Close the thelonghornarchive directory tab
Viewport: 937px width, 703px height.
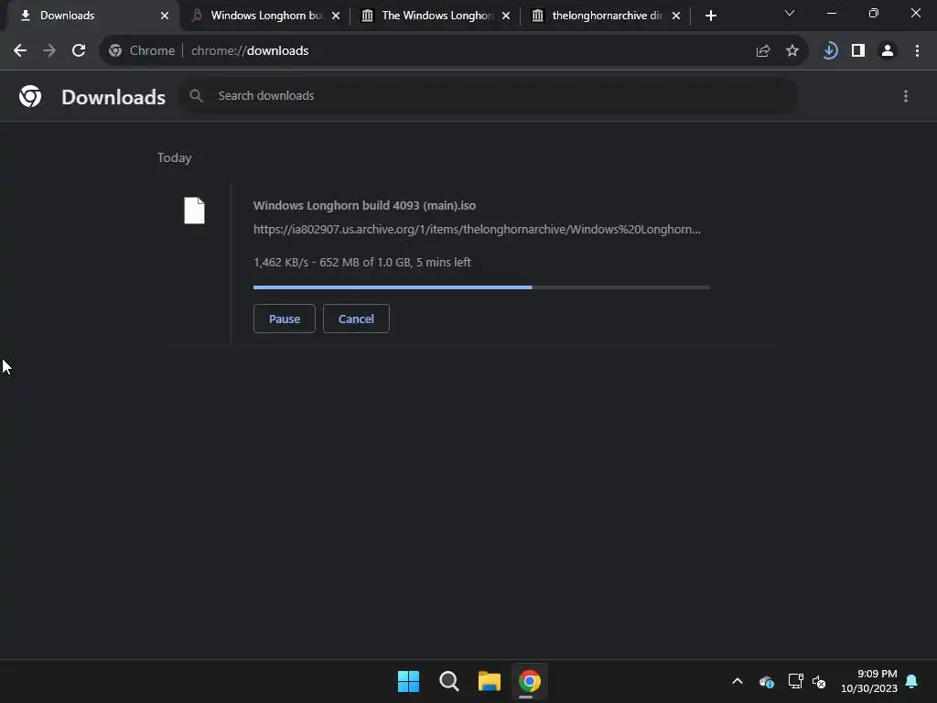click(x=676, y=16)
